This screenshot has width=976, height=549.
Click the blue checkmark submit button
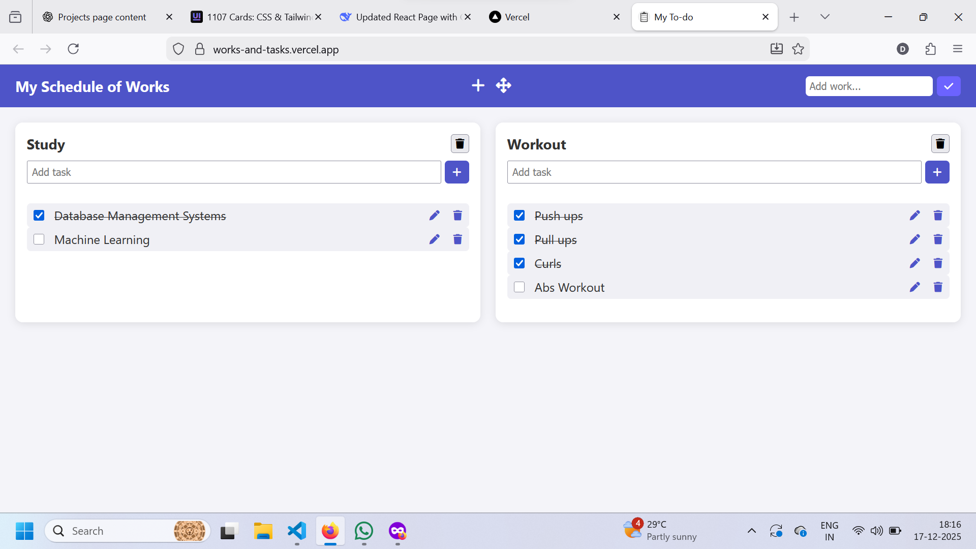pyautogui.click(x=949, y=86)
